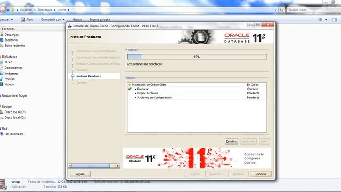Select Equipo in Explorer sidebar
Image resolution: width=341 pixels, height=192 pixels.
(x=7, y=107)
